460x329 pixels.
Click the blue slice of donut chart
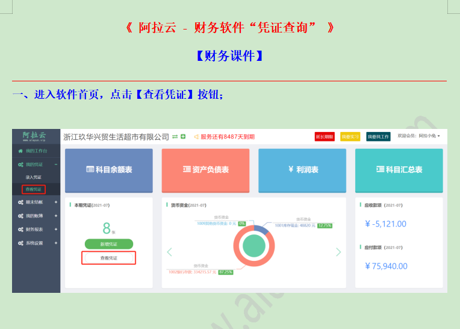tap(261, 229)
